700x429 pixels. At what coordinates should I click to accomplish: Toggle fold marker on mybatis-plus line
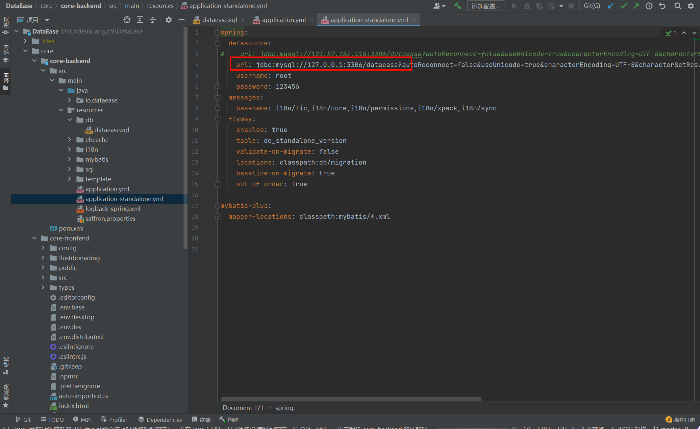(x=217, y=206)
